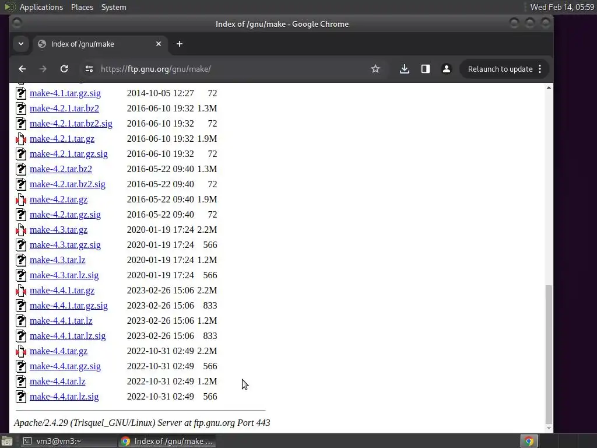
Task: Download make-4.3.tar.gz
Action: pos(59,230)
